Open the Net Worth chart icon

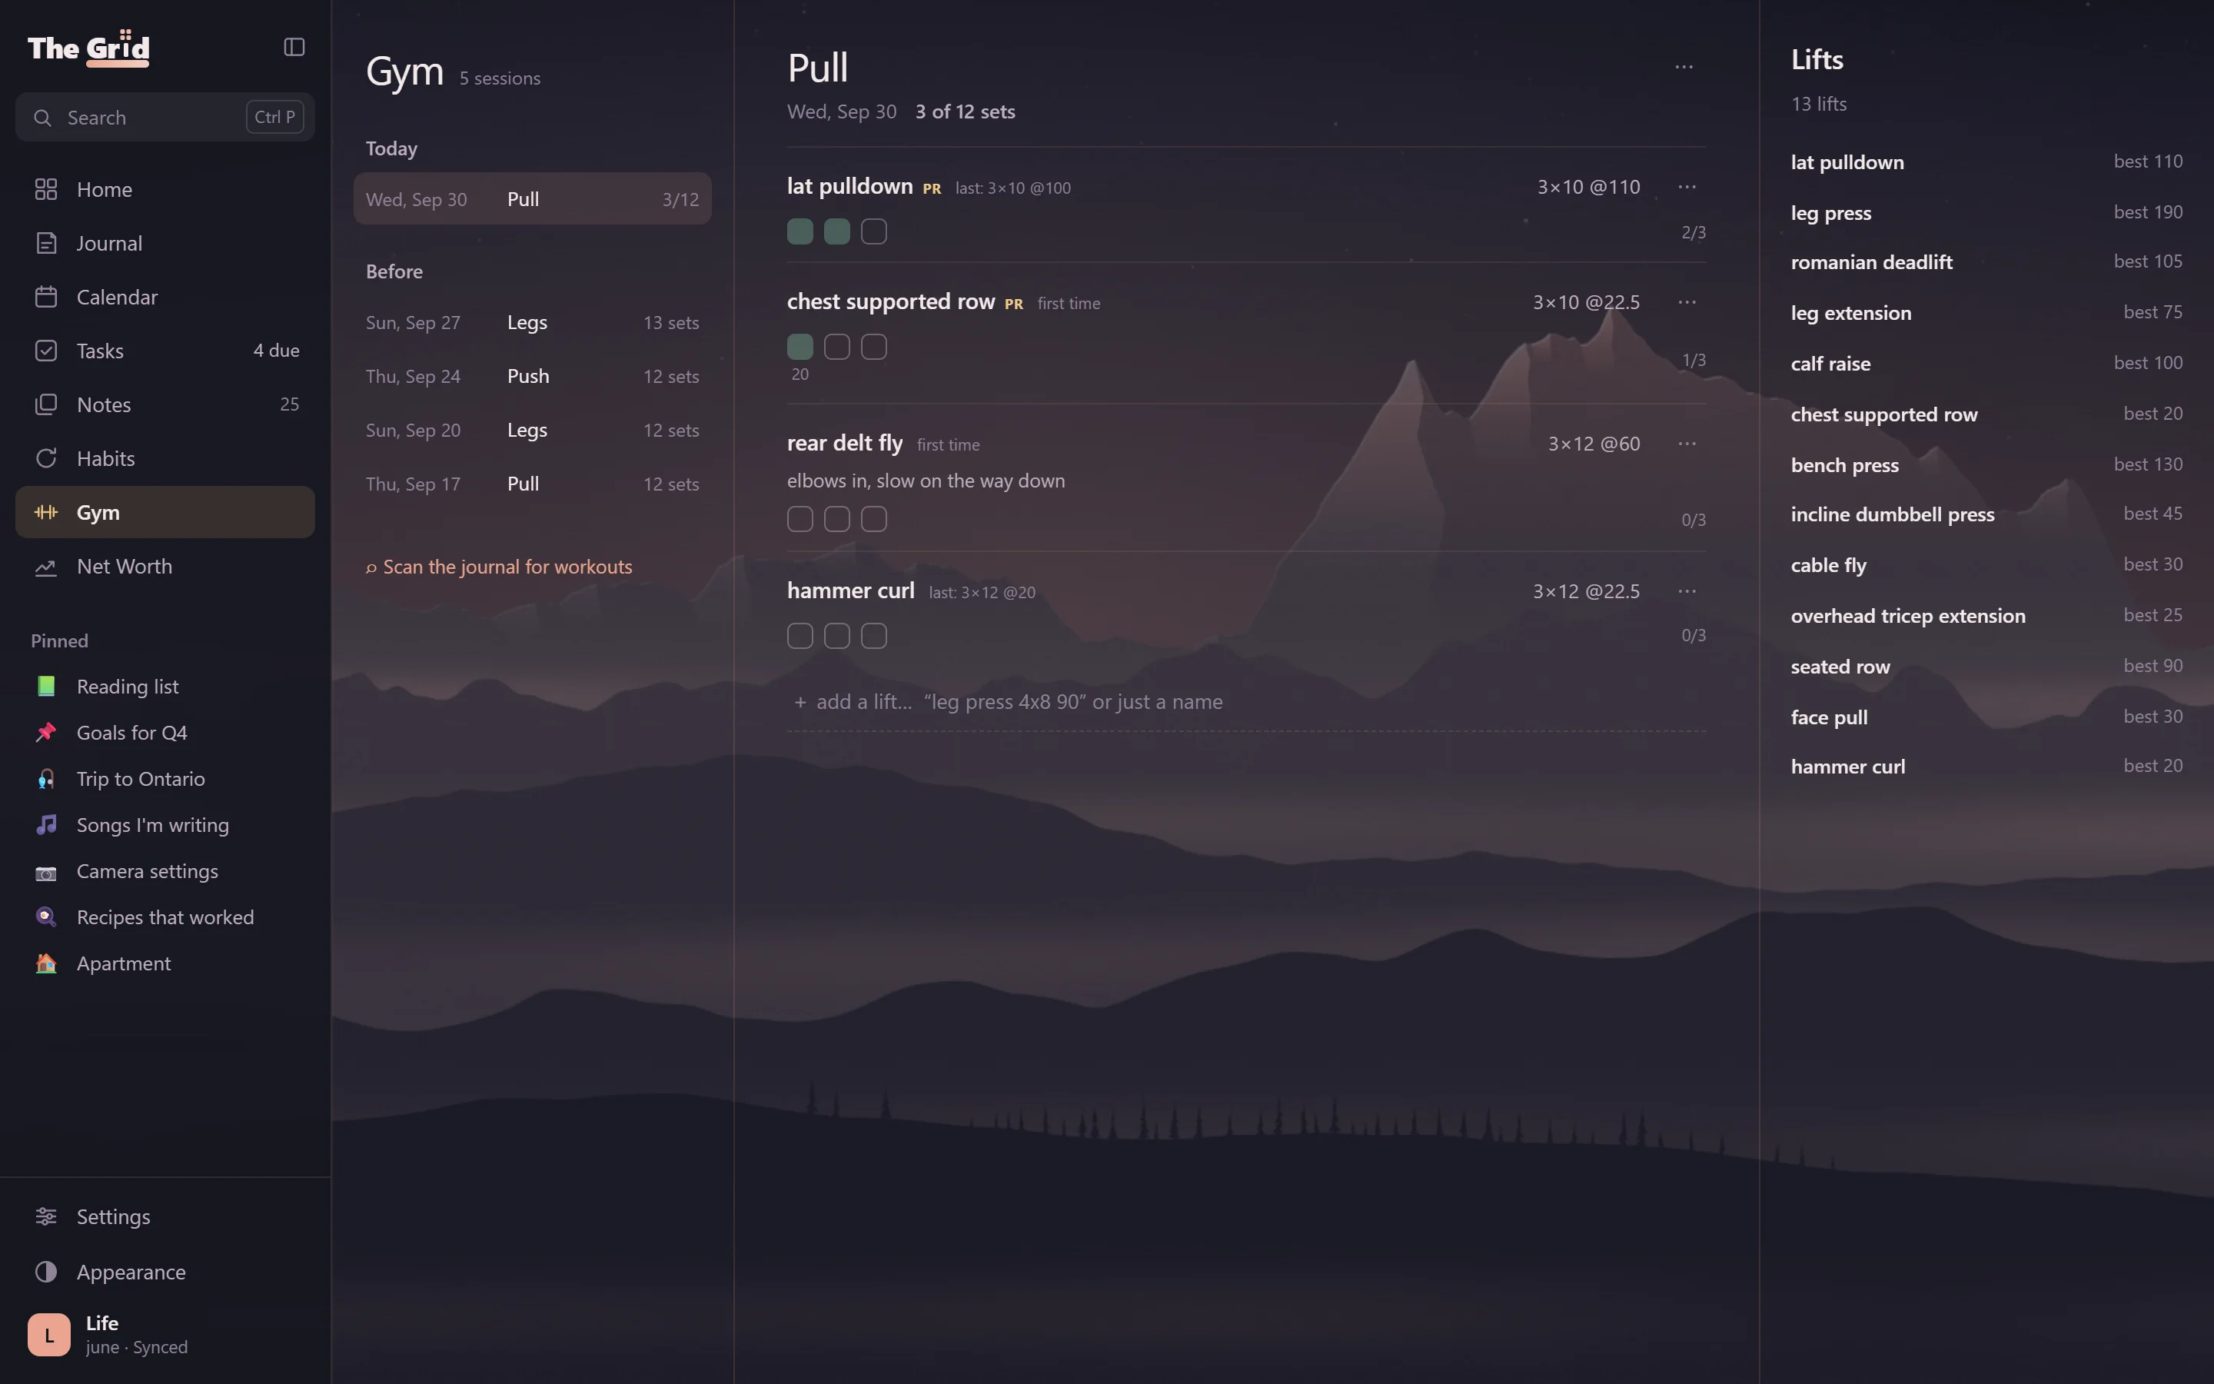coord(46,567)
